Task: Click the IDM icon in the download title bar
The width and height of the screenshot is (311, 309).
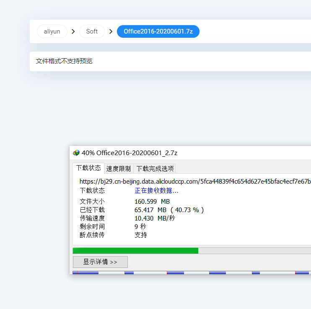Action: [76, 153]
